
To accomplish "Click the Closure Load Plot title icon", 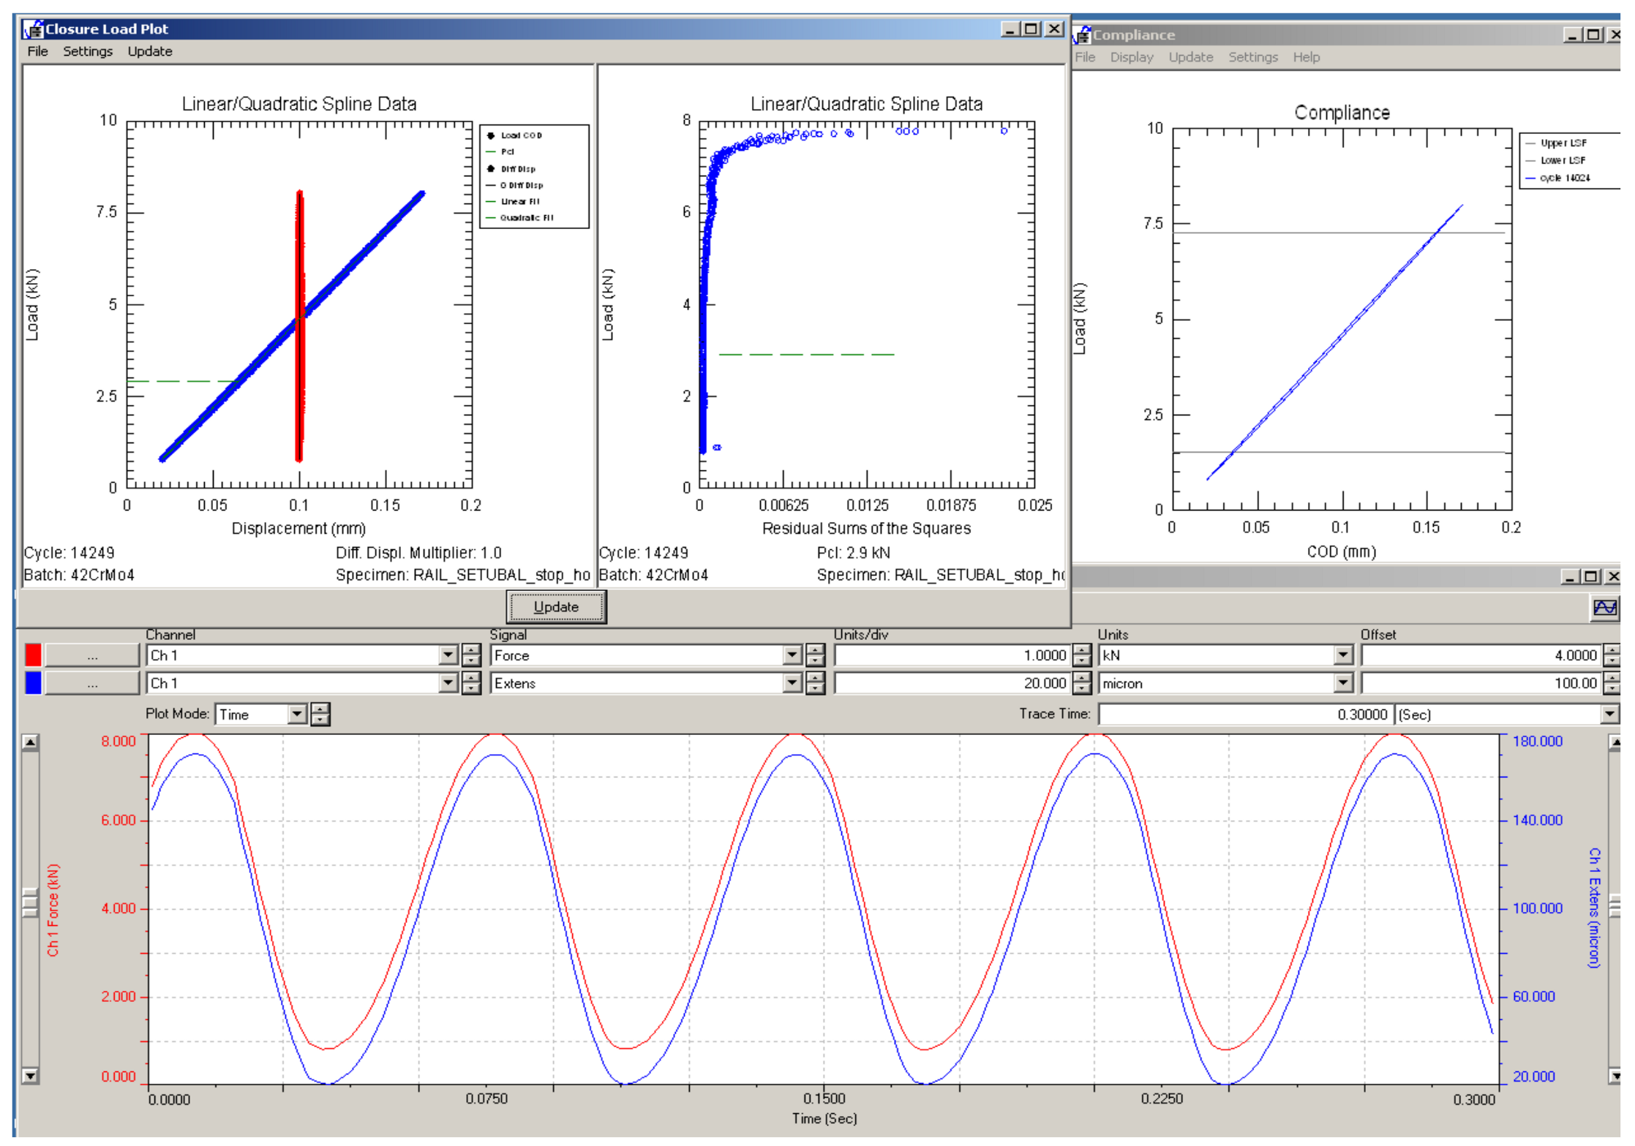I will [x=33, y=29].
